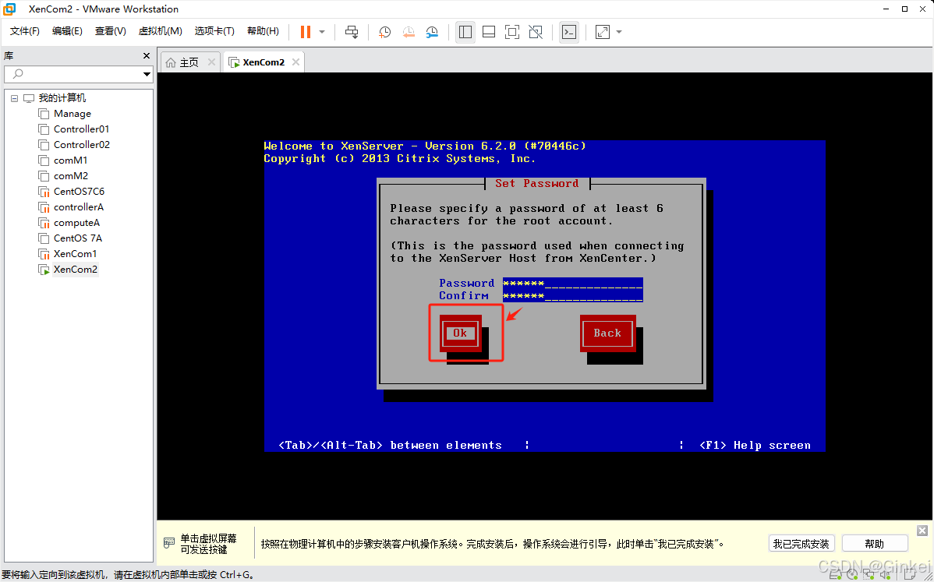Click the Back button in Set Password
The height and width of the screenshot is (582, 934).
[607, 333]
